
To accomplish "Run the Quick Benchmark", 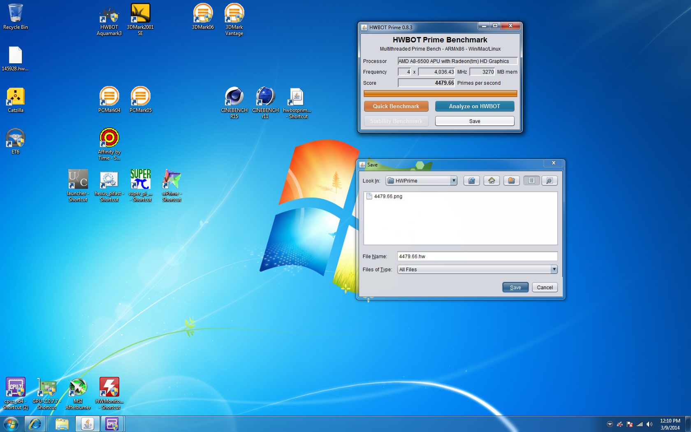I will click(x=396, y=106).
